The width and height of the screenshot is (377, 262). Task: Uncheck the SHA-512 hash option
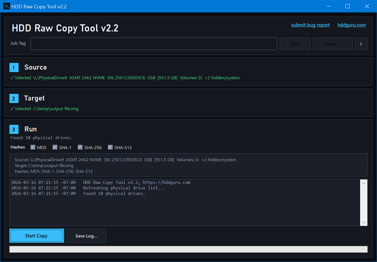click(x=110, y=147)
